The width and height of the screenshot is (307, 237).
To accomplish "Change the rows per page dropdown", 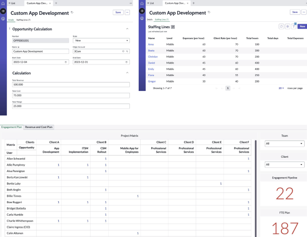I will click(x=281, y=88).
